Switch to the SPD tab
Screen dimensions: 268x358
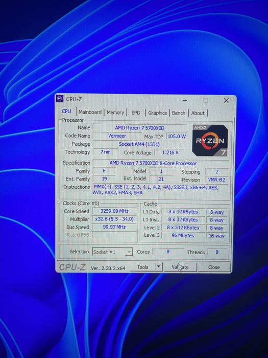click(136, 113)
